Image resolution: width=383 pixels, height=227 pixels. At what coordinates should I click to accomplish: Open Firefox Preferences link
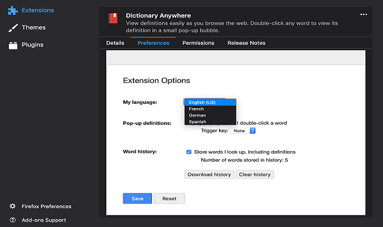pos(47,206)
